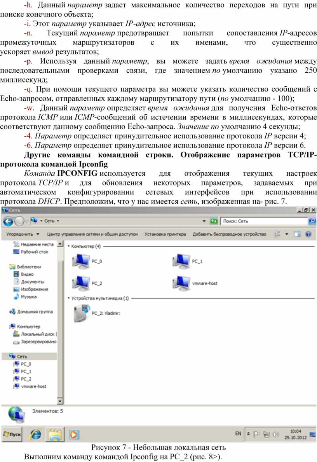Collapse the Устройства мультимедиа (1) group
This screenshot has height=462, width=317.
point(69,299)
